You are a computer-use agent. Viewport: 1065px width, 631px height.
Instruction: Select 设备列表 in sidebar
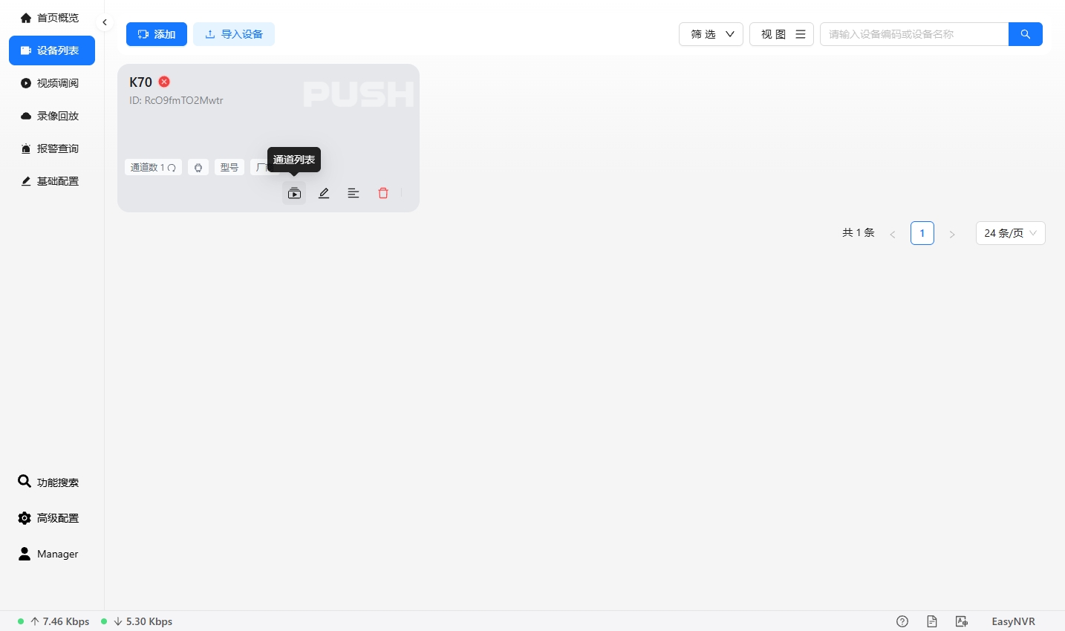pyautogui.click(x=52, y=50)
